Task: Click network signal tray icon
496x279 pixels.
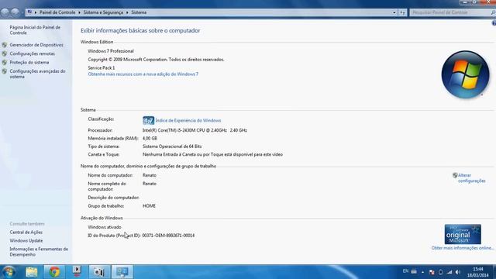Action: [x=449, y=272]
